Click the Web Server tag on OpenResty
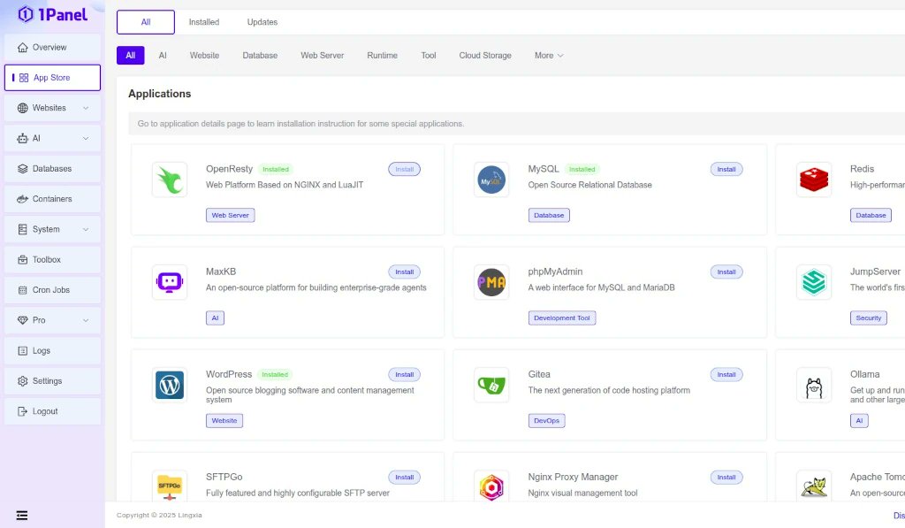This screenshot has height=528, width=905. point(231,216)
